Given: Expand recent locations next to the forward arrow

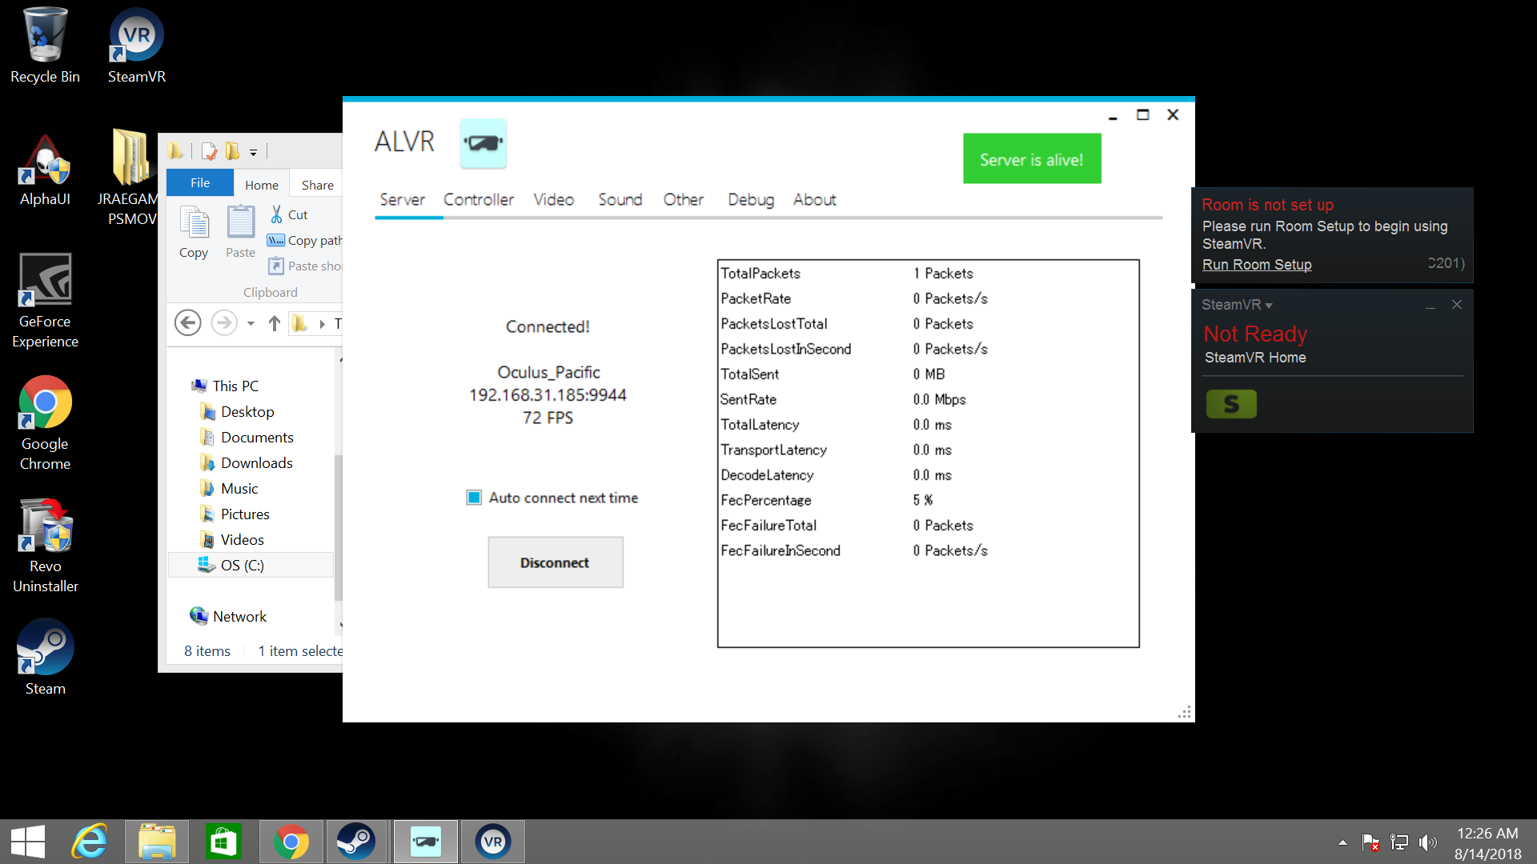Looking at the screenshot, I should 249,323.
